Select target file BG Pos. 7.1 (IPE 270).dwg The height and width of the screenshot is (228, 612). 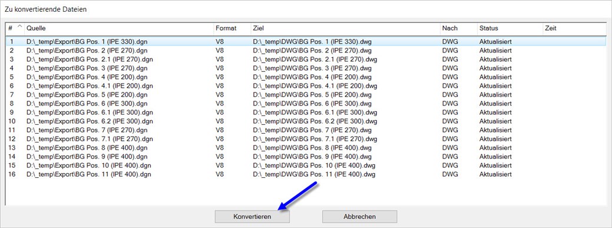[x=315, y=139]
